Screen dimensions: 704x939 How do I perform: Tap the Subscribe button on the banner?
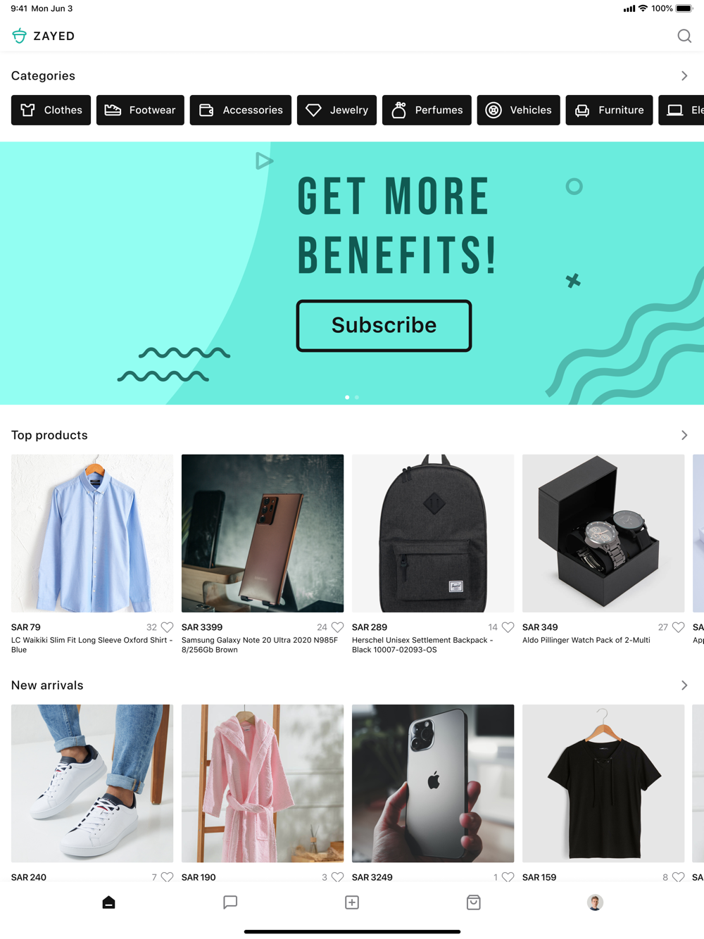click(384, 325)
